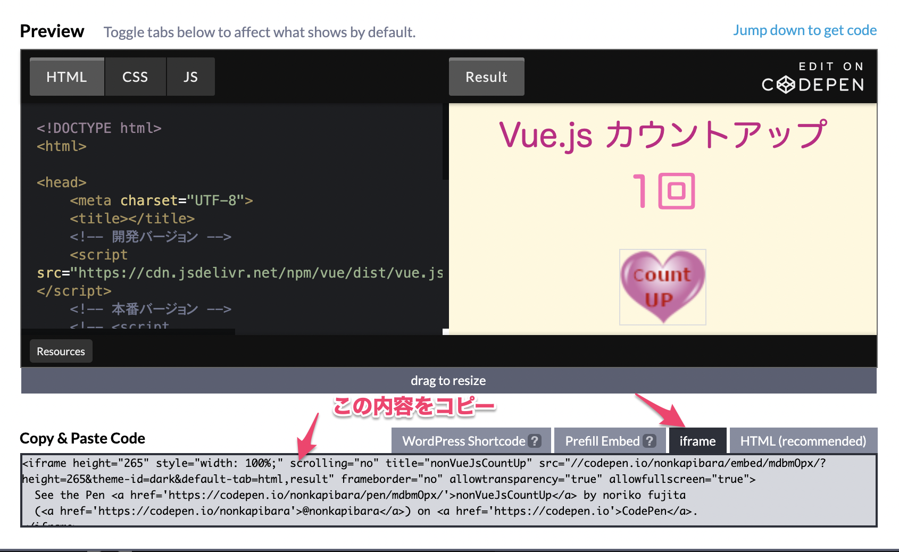The width and height of the screenshot is (899, 552).
Task: Open the help icon beside WordPress Shortcode
Action: coord(535,440)
